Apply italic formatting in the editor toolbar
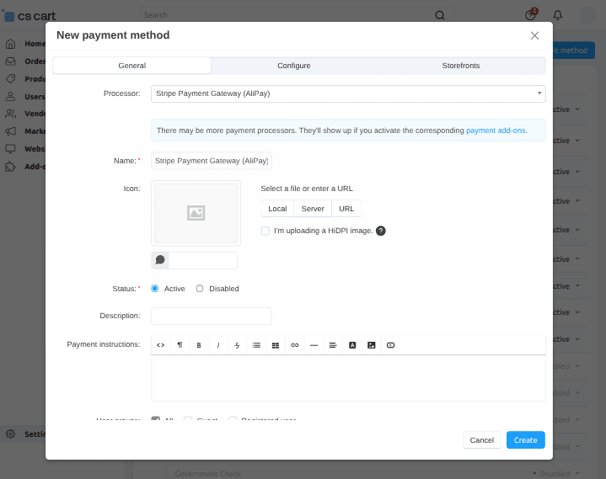 (218, 345)
